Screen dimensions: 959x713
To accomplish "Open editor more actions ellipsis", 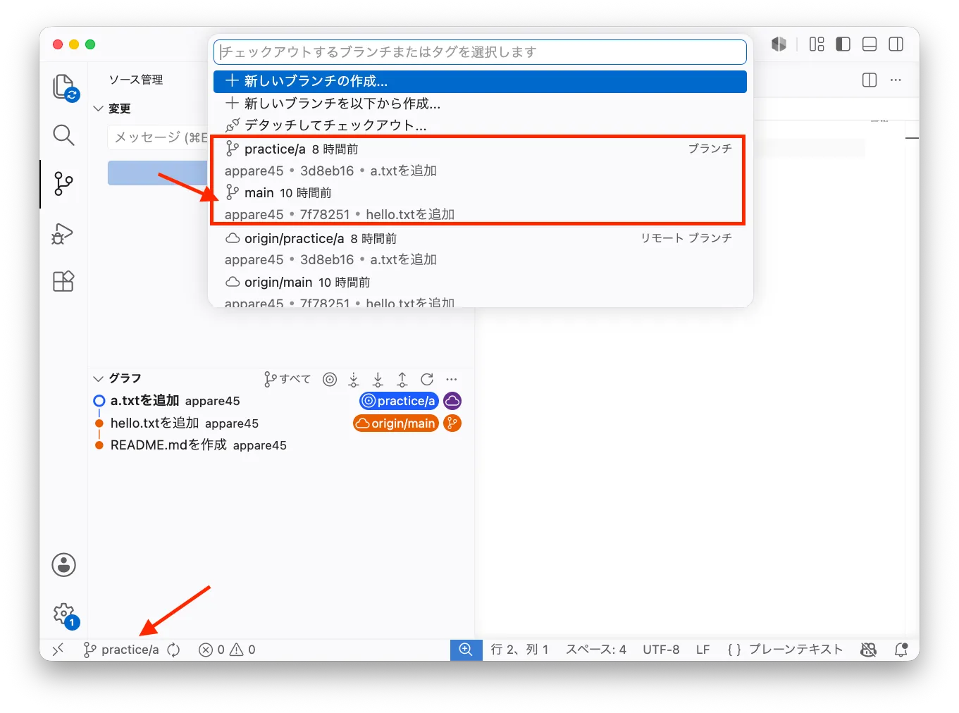I will tap(896, 80).
